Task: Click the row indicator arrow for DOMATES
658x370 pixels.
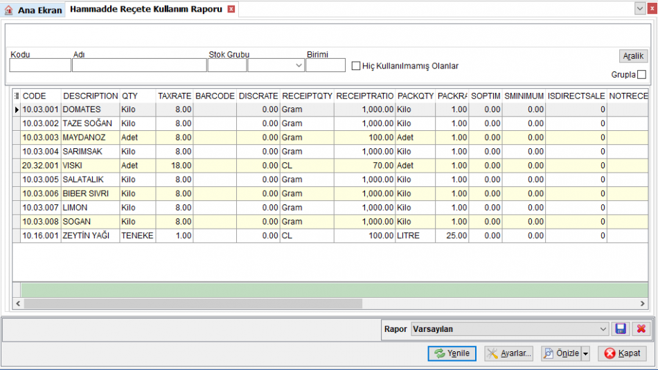Action: [17, 109]
